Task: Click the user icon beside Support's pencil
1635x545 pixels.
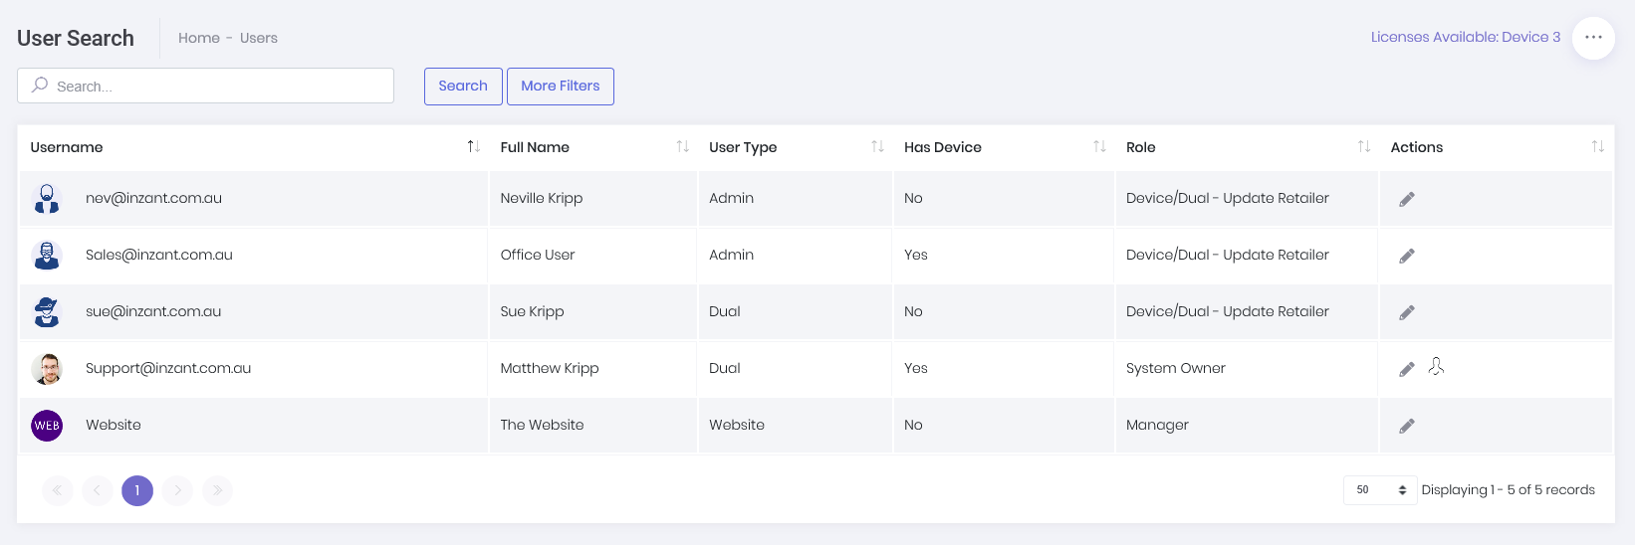Action: click(x=1436, y=367)
